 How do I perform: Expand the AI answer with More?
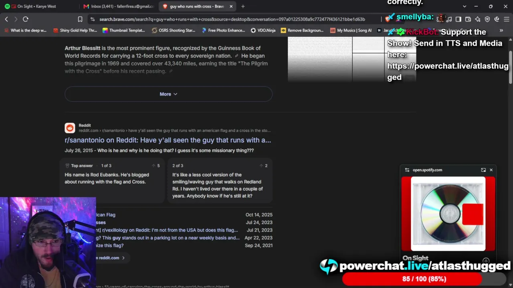click(168, 94)
